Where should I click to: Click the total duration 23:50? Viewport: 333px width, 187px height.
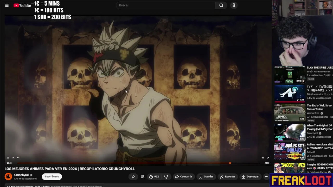coord(267,163)
